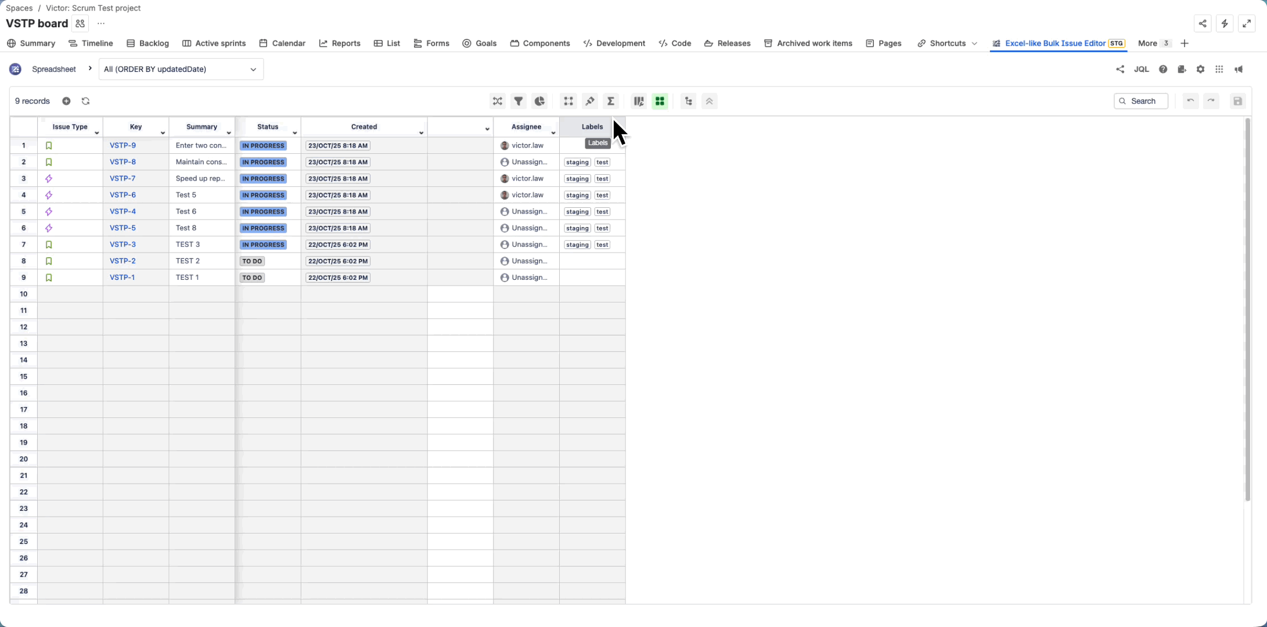Open the pie chart view icon
Viewport: 1267px width, 627px height.
pyautogui.click(x=539, y=101)
